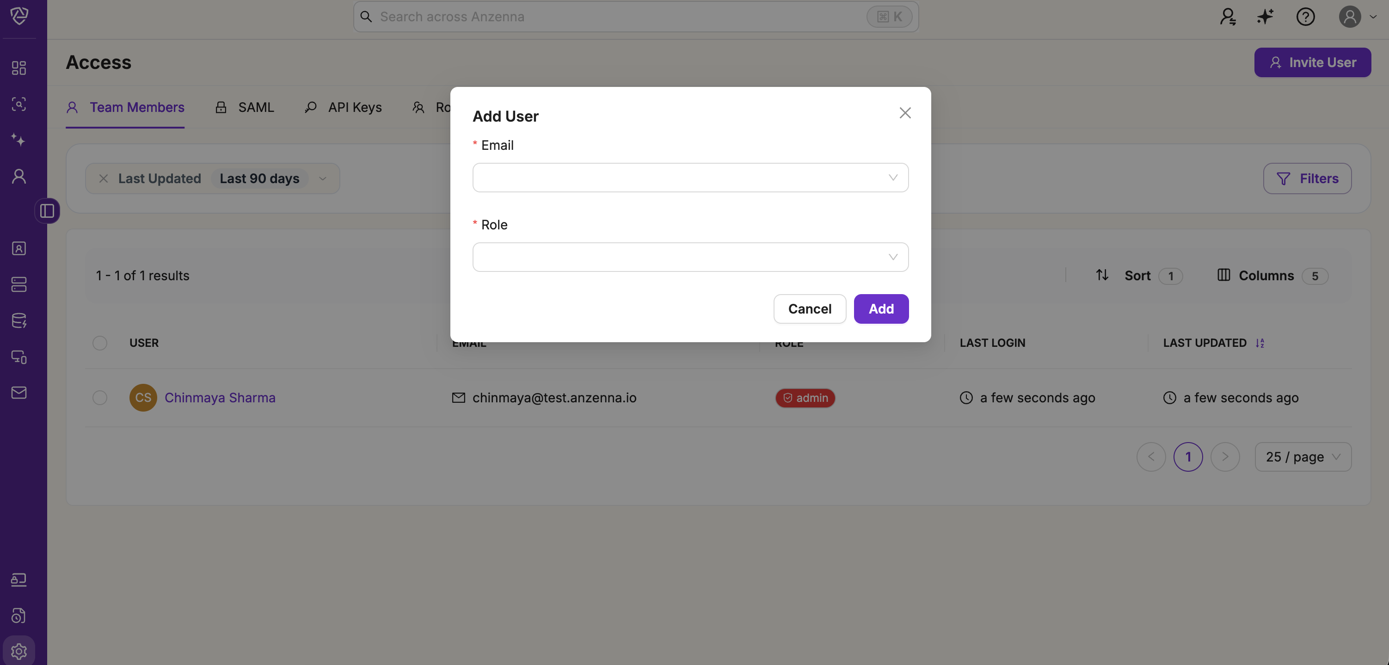The width and height of the screenshot is (1389, 665).
Task: Expand the 25 / page size selector
Action: point(1303,457)
